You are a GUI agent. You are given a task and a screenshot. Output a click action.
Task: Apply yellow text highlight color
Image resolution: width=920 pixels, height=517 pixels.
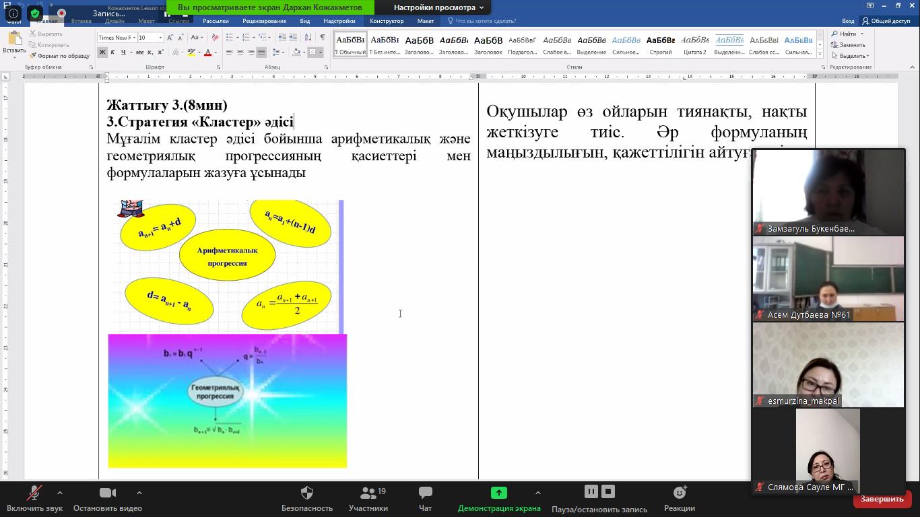[x=191, y=52]
